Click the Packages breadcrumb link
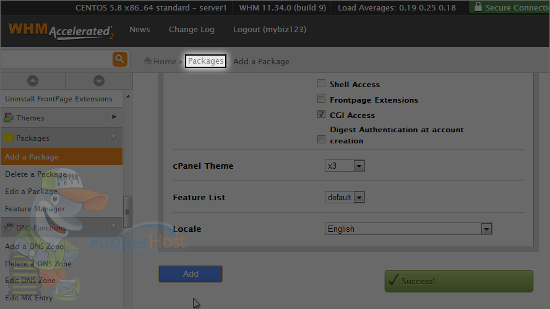 tap(205, 61)
